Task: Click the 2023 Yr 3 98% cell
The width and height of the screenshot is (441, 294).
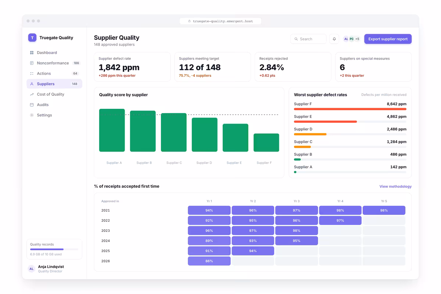Action: coord(297,231)
